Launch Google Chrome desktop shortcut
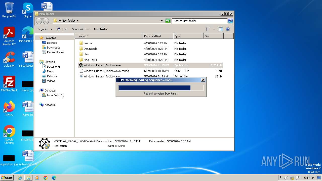The image size is (322, 181). click(x=9, y=135)
